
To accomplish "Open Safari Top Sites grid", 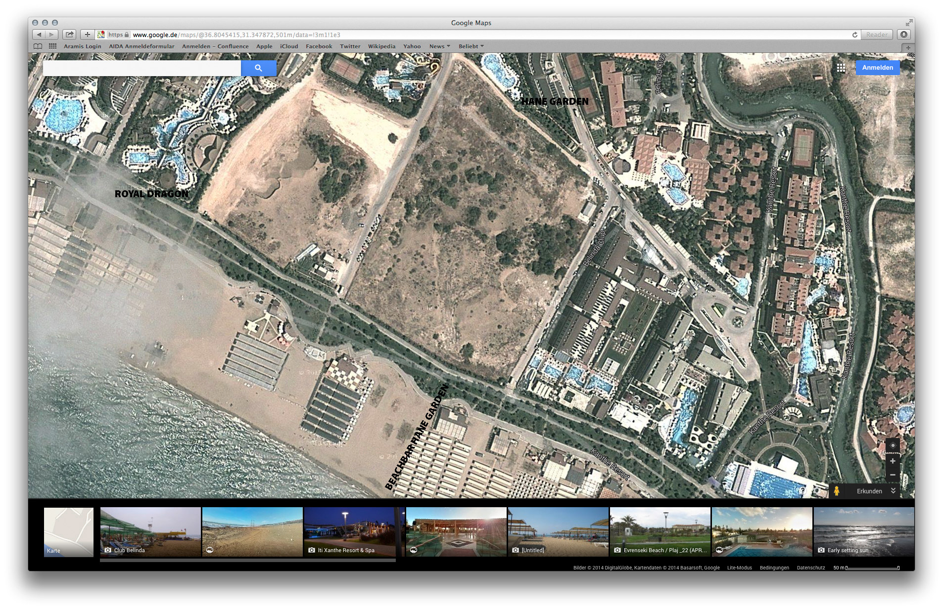I will (x=52, y=46).
